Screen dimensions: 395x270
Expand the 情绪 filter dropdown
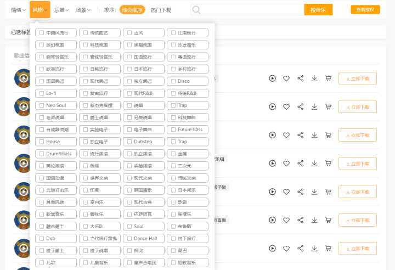click(x=18, y=10)
